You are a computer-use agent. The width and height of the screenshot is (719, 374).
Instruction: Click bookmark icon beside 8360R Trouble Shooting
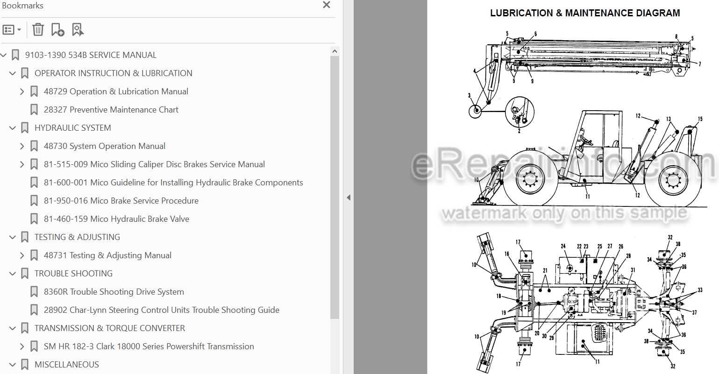point(34,292)
